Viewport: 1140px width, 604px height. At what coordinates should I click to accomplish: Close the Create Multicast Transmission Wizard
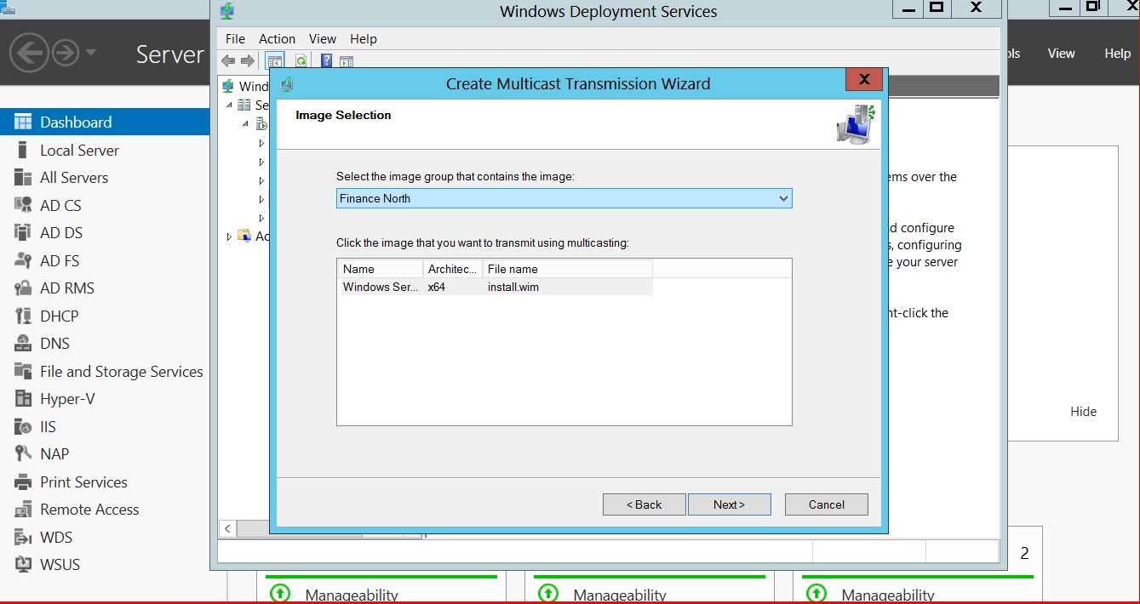(864, 80)
